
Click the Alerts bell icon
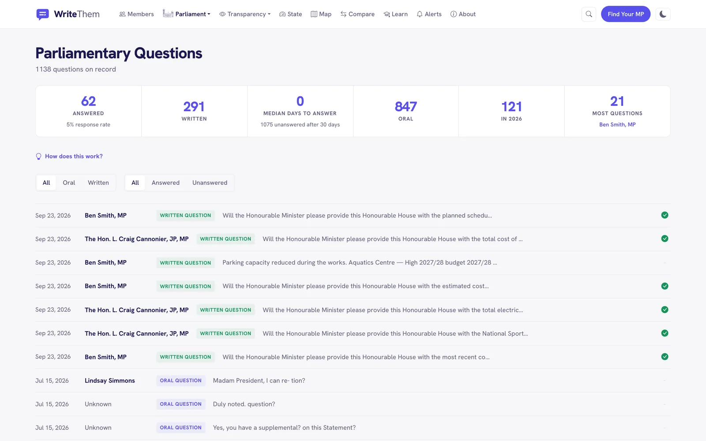pyautogui.click(x=420, y=14)
